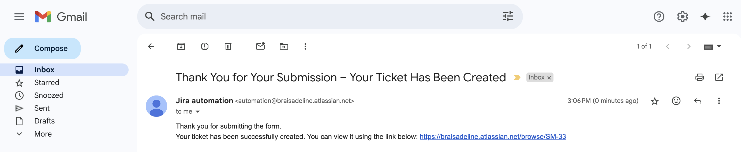Delete the email with trash icon
Image resolution: width=741 pixels, height=152 pixels.
(x=228, y=46)
